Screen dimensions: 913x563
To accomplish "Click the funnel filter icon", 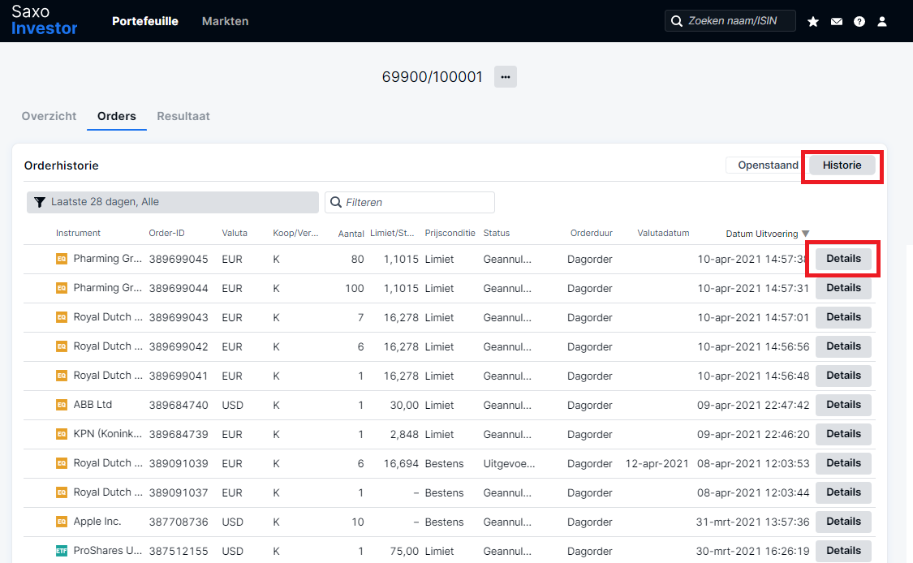I will 40,202.
